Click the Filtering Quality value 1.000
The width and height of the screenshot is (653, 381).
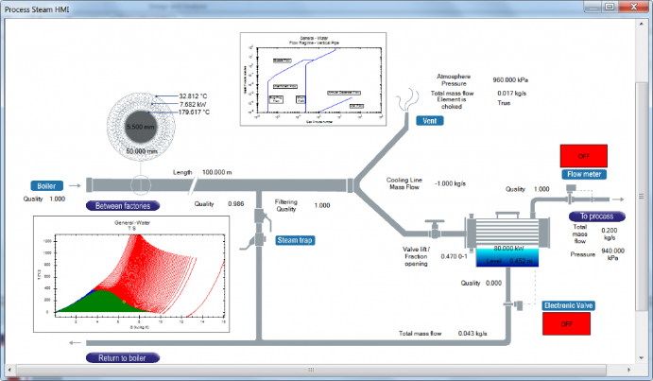coord(322,205)
